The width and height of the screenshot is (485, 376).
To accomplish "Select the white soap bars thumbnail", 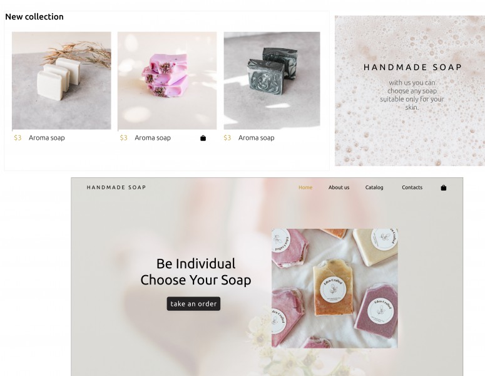I will (61, 81).
